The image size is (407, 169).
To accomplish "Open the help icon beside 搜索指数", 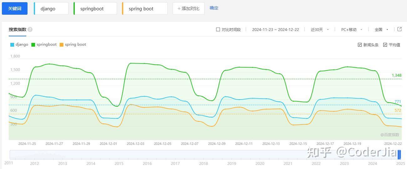I will coord(30,29).
